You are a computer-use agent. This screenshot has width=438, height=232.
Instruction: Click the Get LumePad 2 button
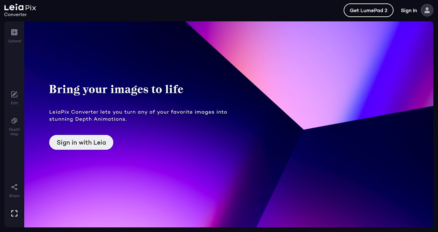coord(369,10)
